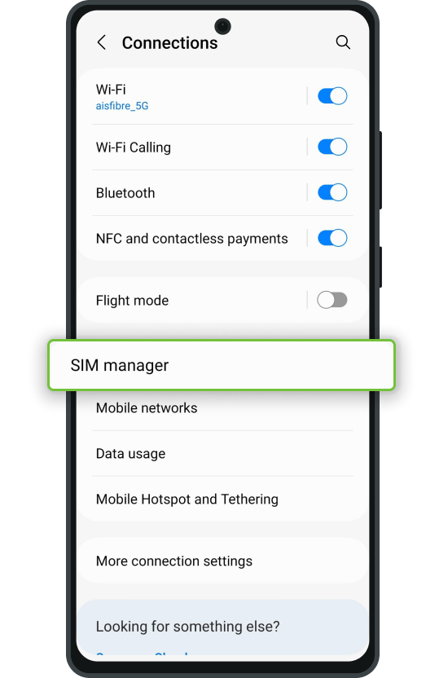
Task: Open Wi-Fi Calling details via its label
Action: point(133,147)
